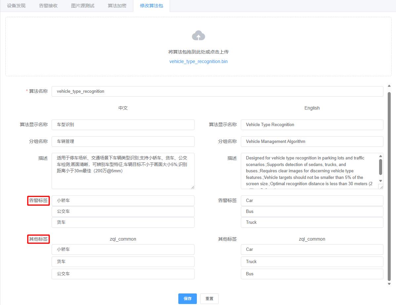
Task: Click the English alarm label Car field
Action: pos(312,201)
